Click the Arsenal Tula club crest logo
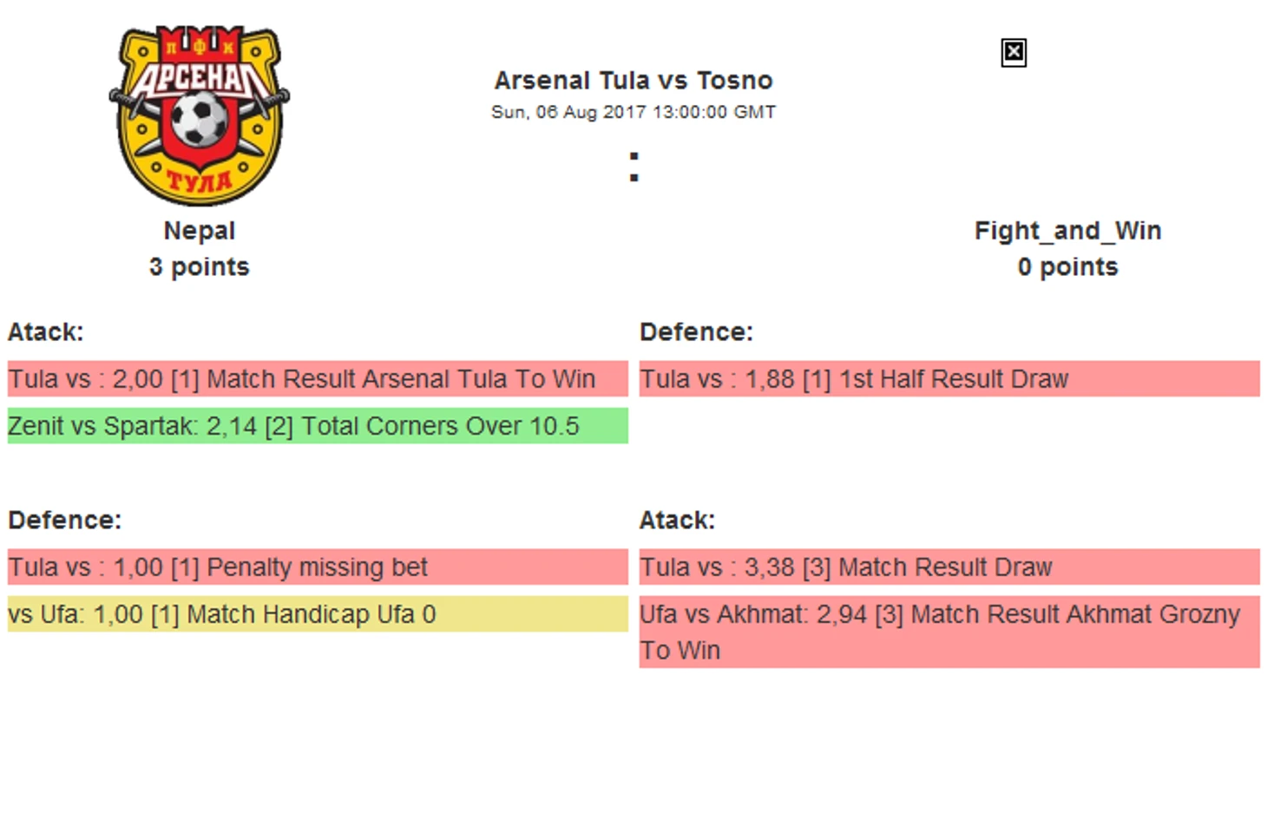 (199, 115)
